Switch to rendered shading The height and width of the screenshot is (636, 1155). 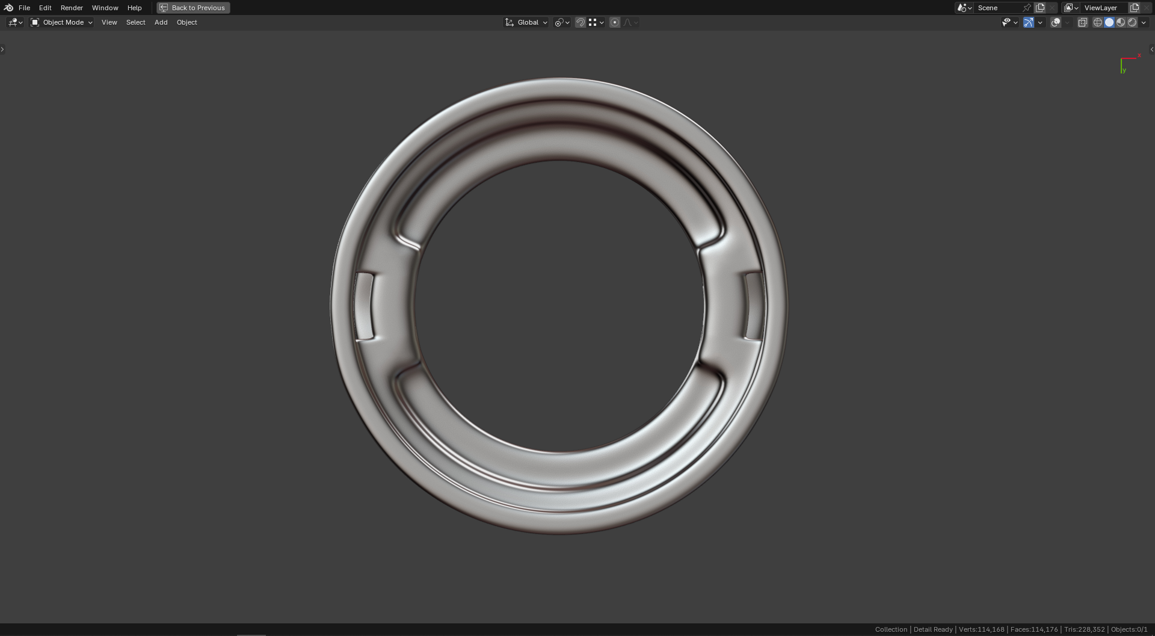(1132, 22)
